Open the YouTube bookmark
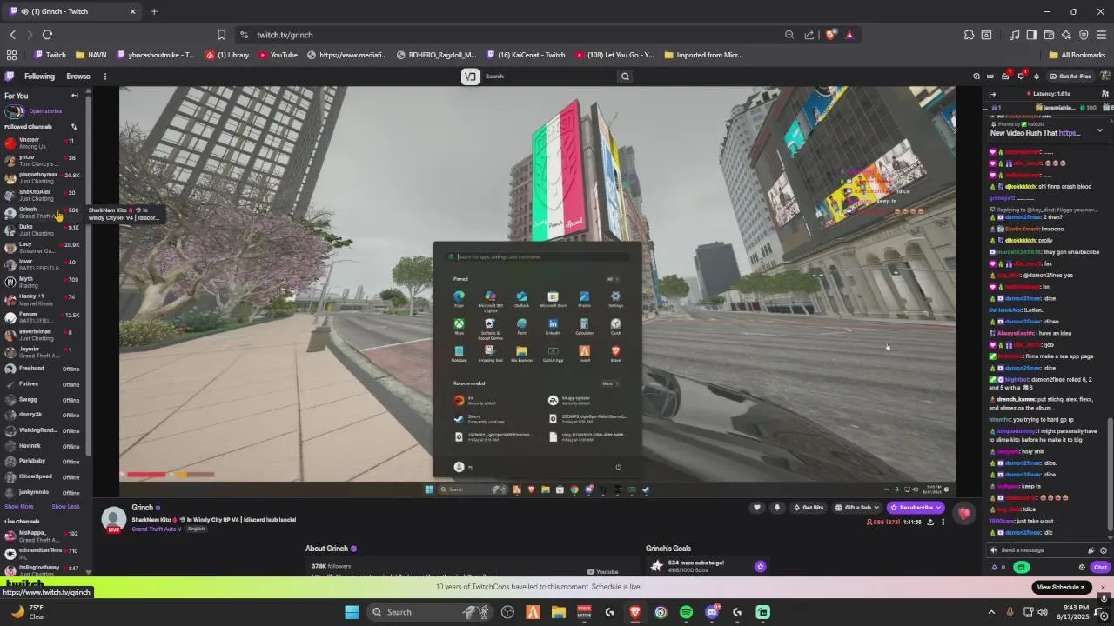 tap(278, 55)
